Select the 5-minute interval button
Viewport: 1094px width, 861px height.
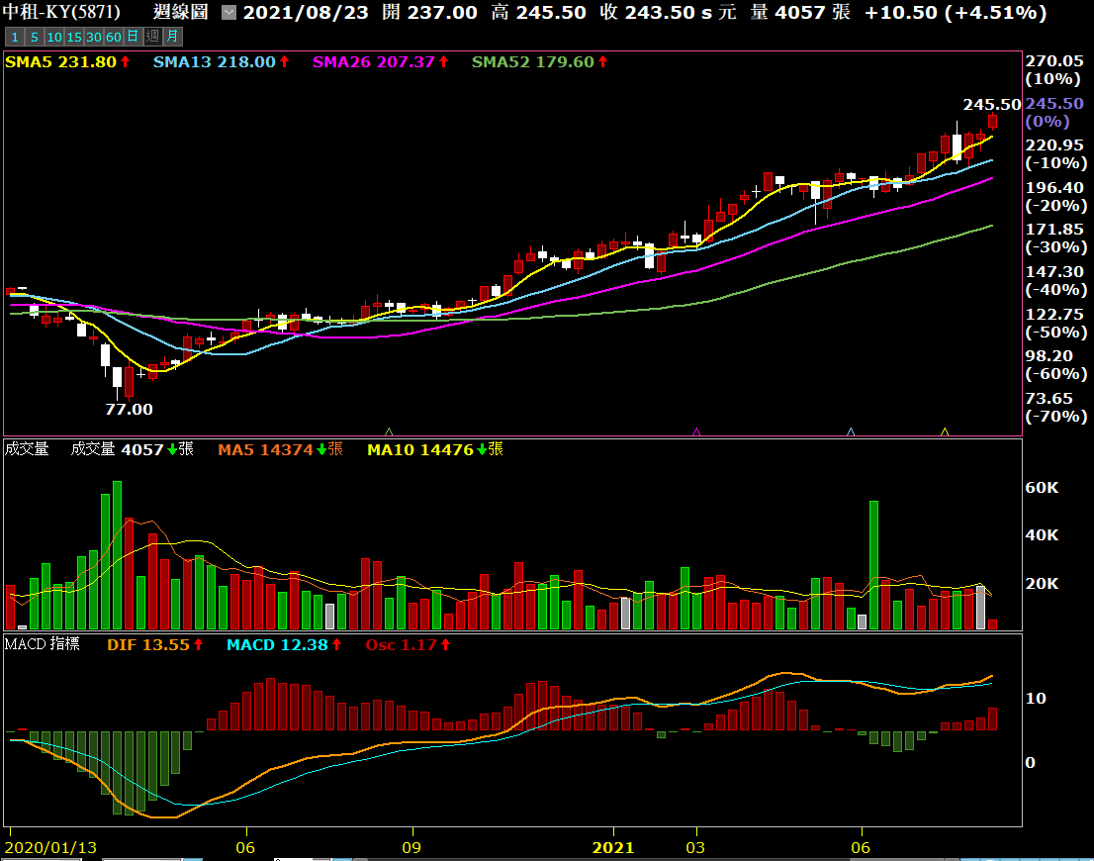[35, 37]
